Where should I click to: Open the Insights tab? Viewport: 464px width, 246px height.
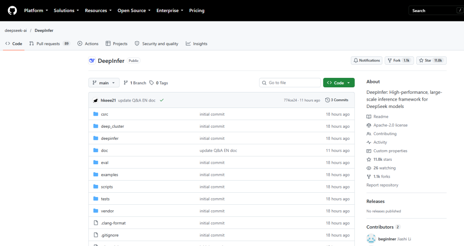(196, 43)
